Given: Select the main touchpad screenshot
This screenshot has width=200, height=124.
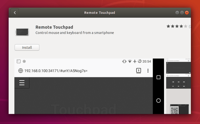Looking at the screenshot, I should coord(89,86).
